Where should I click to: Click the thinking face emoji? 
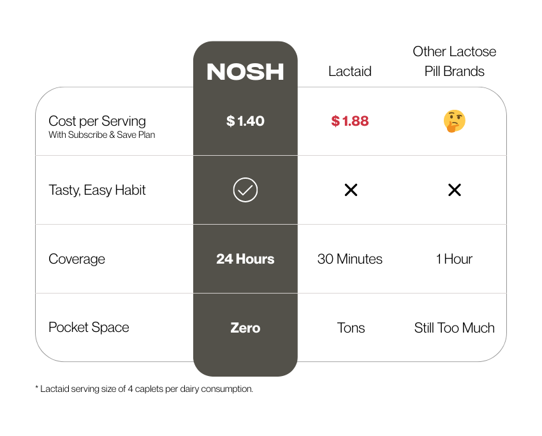click(x=454, y=121)
